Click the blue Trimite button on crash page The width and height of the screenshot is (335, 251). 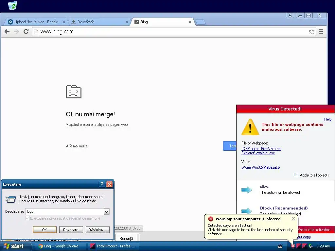tap(230, 146)
